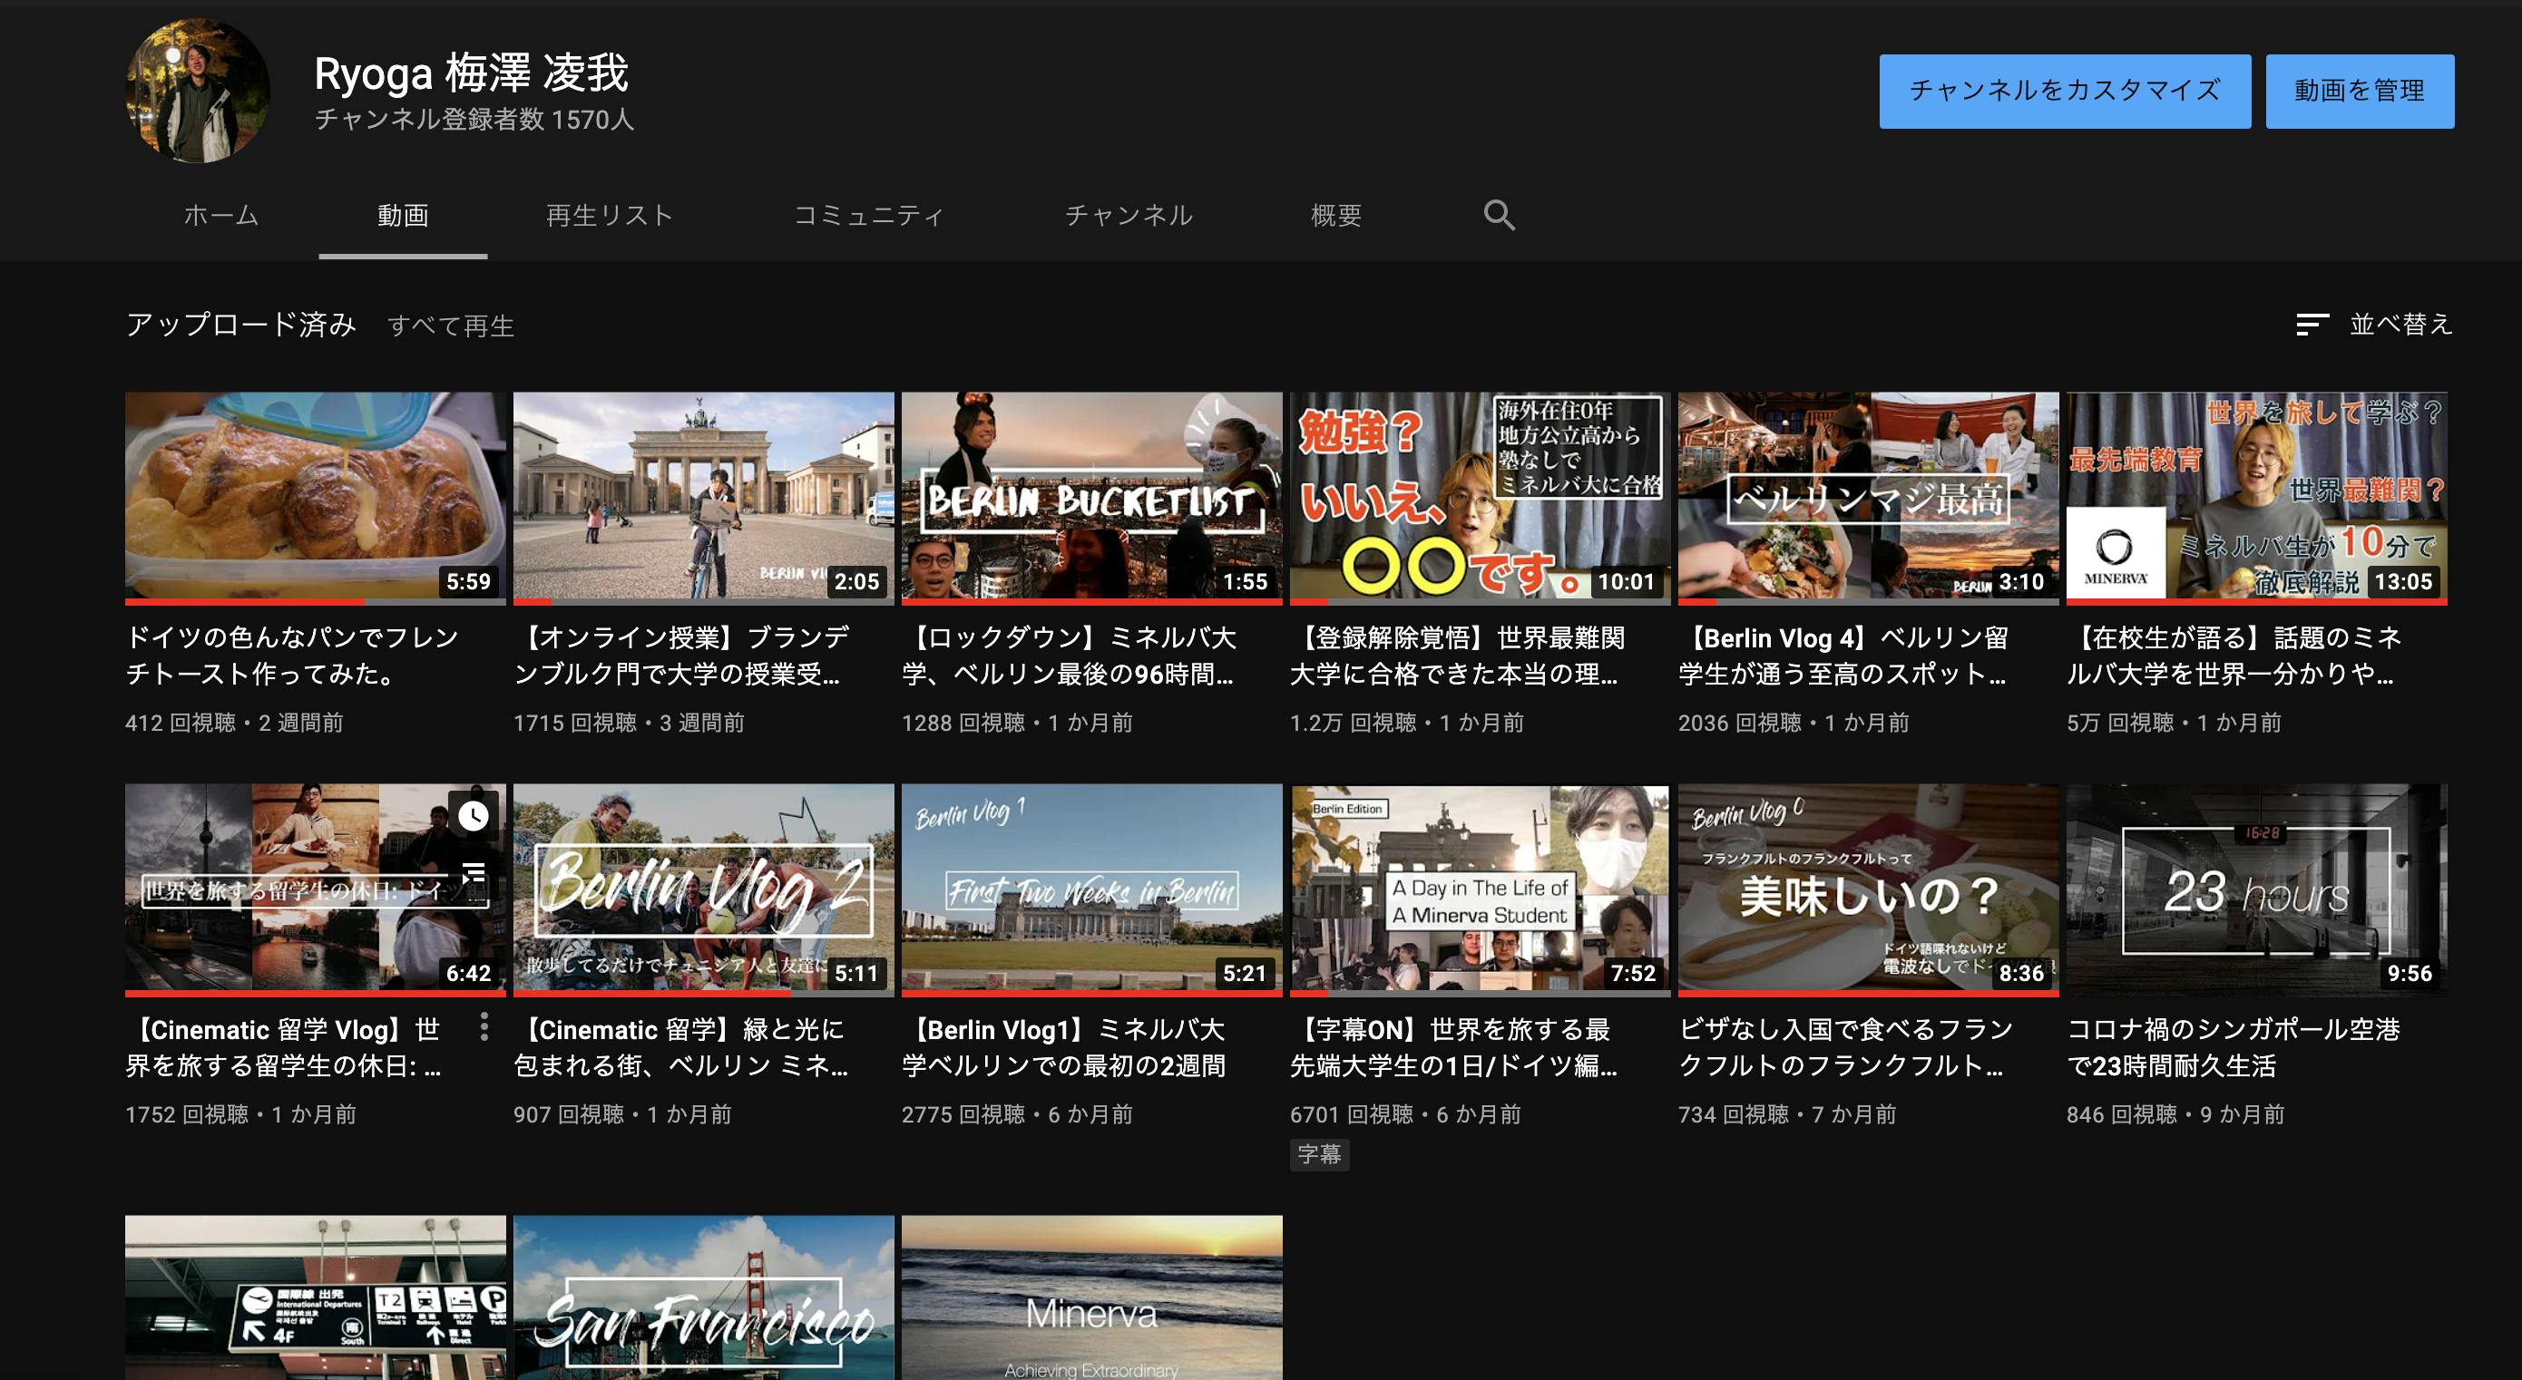Click the 846 回視聴・9 か月前 stats
This screenshot has height=1380, width=2522.
2175,1113
